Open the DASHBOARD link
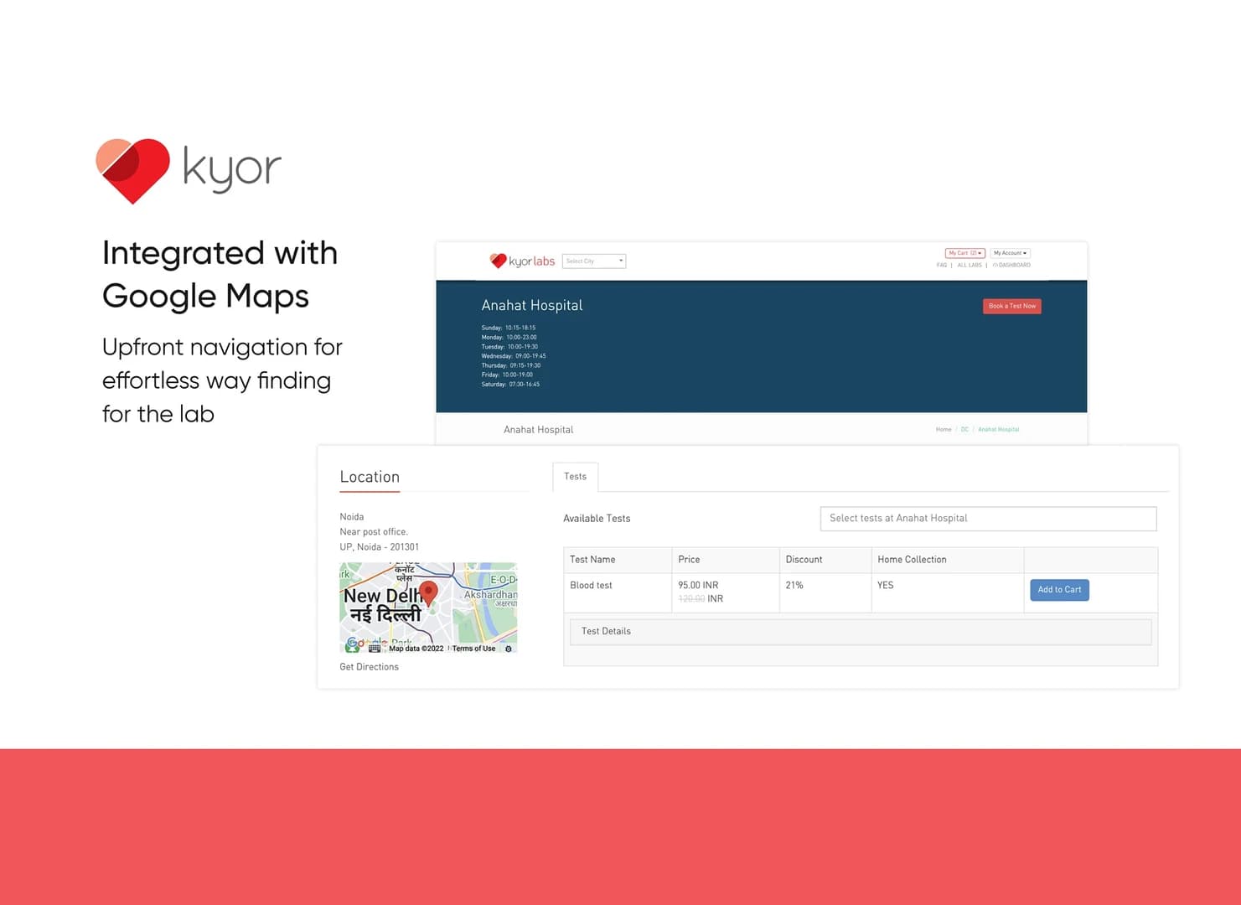The height and width of the screenshot is (905, 1241). pyautogui.click(x=1011, y=265)
